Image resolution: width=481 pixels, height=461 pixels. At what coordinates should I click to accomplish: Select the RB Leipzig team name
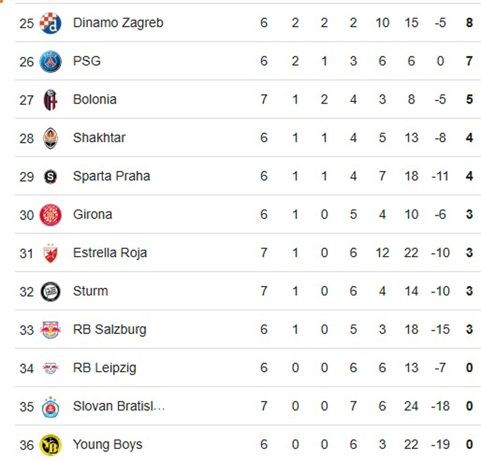(104, 368)
